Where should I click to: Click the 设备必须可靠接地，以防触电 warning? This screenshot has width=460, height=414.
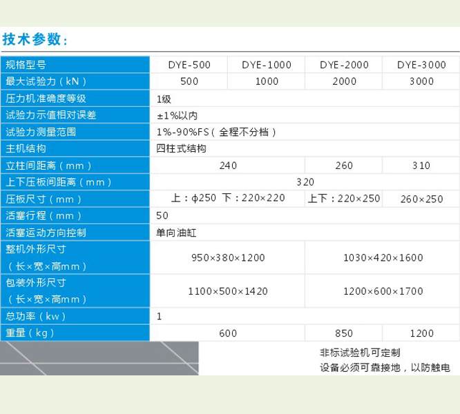(385, 367)
